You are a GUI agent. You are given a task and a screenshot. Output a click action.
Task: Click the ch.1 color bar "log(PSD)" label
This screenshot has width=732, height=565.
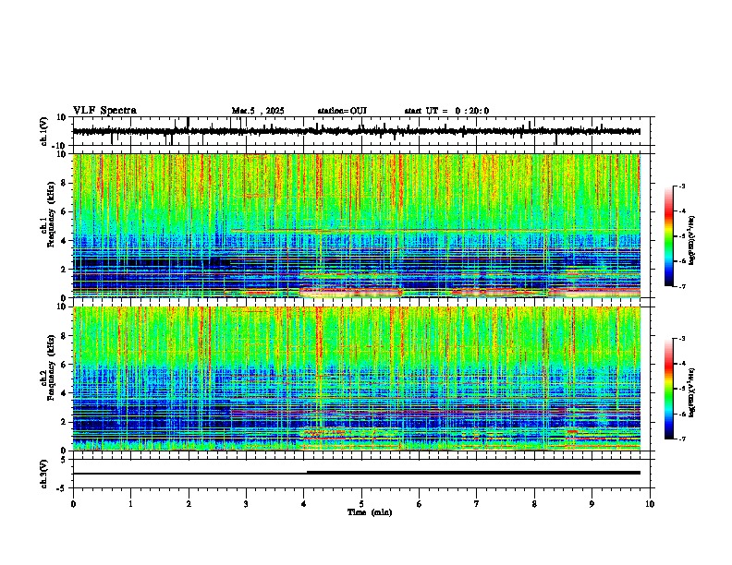[x=692, y=241]
